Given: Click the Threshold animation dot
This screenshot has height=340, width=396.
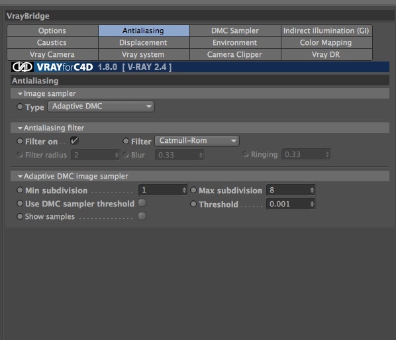Looking at the screenshot, I should 193,204.
